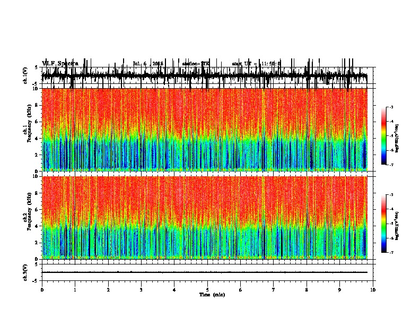Click the ch.1(V) waveform axis label
The width and height of the screenshot is (420, 325).
click(x=25, y=75)
